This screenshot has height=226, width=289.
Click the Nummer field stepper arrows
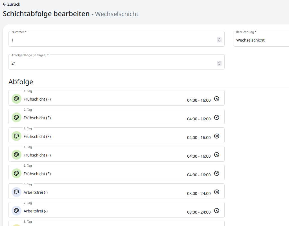point(219,40)
